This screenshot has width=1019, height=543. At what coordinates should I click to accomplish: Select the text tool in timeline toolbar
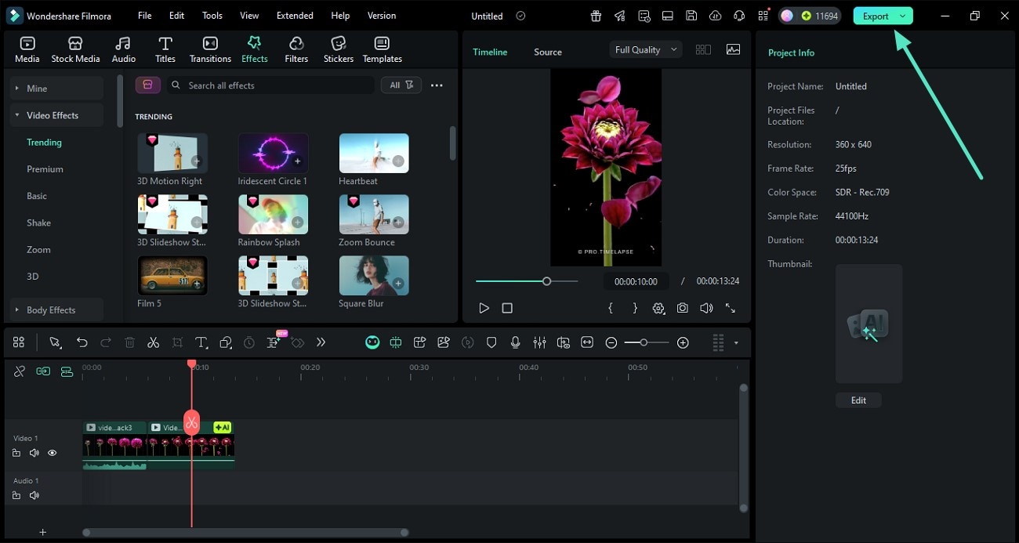201,342
